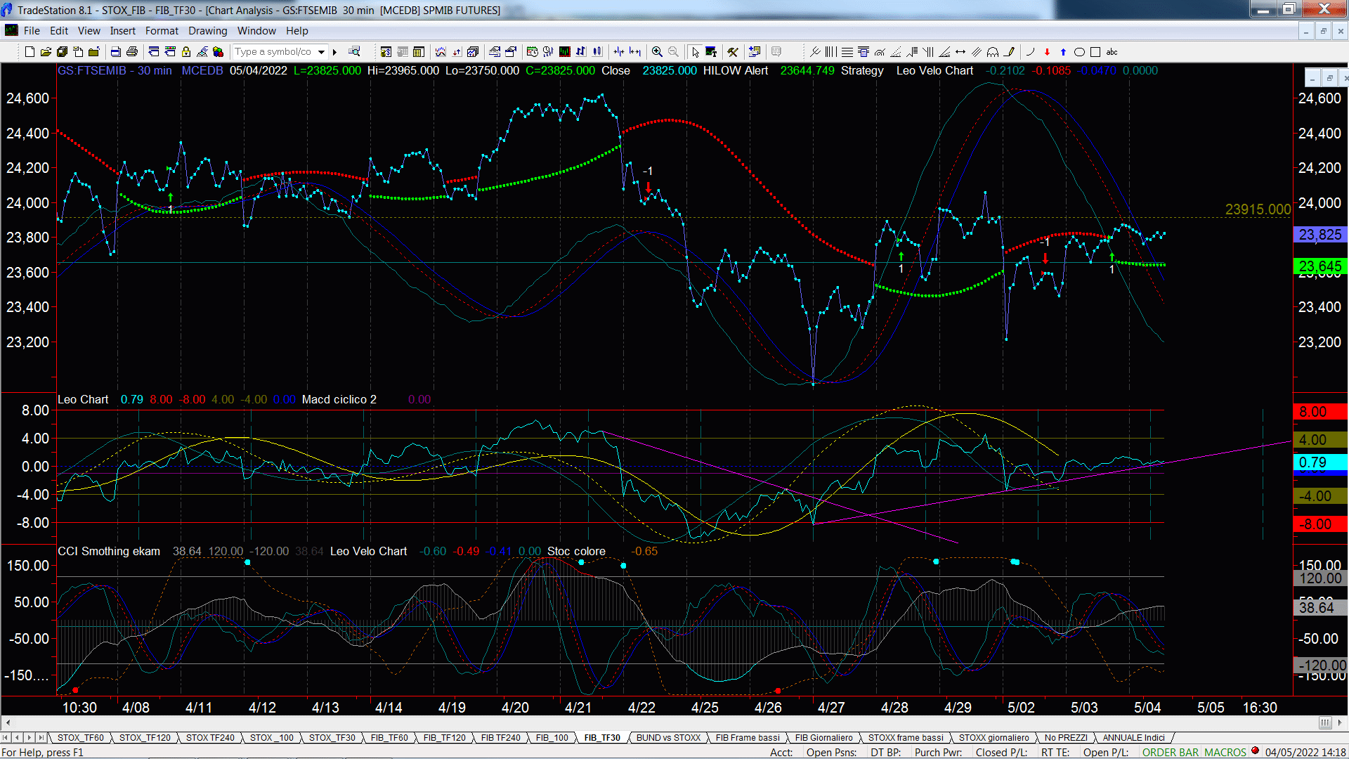1349x759 pixels.
Task: Select the rectangle drawing tool
Action: click(x=1095, y=52)
